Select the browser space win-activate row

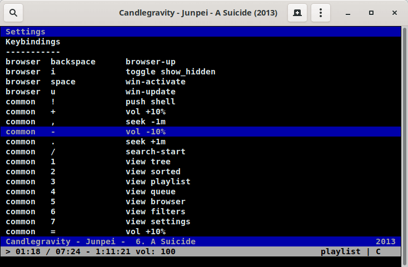click(201, 82)
